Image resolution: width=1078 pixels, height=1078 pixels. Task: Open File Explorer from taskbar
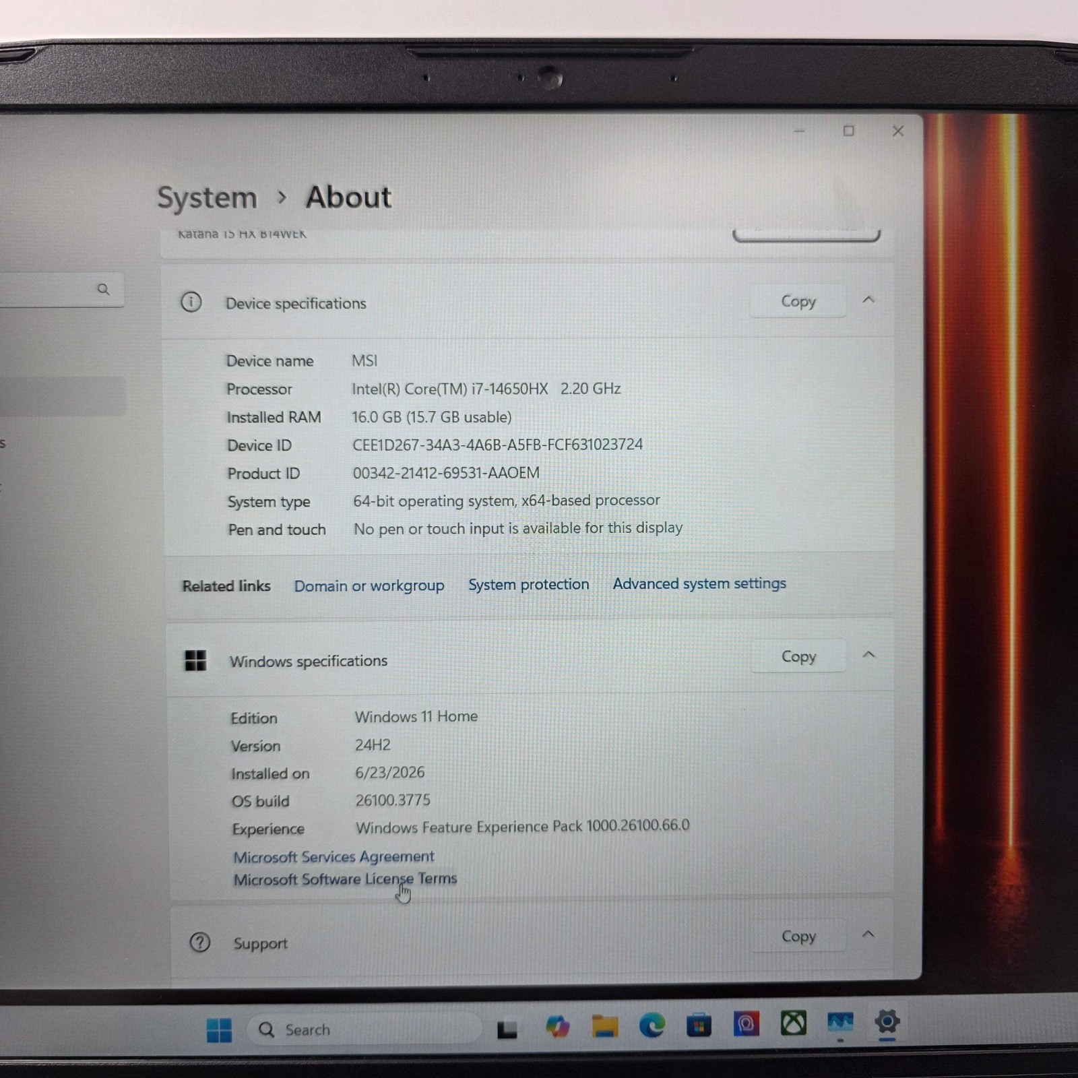point(605,1025)
